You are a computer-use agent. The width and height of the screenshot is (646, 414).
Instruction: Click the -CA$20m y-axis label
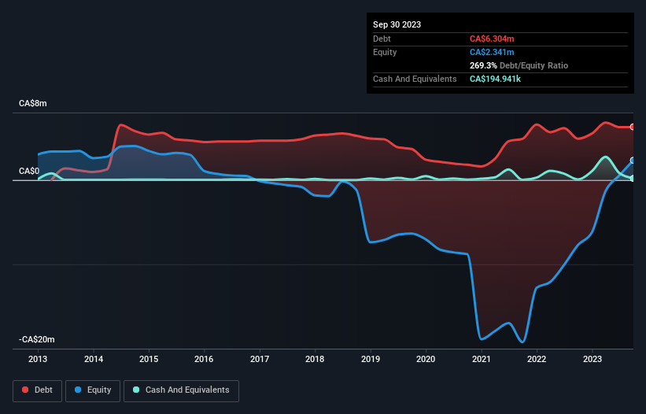click(37, 339)
